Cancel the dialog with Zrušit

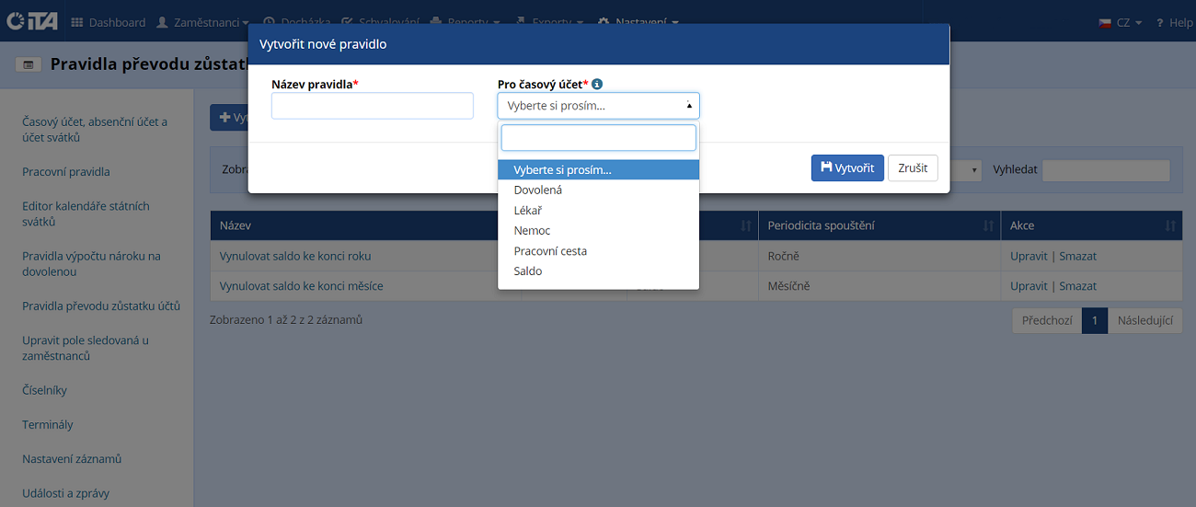(912, 168)
